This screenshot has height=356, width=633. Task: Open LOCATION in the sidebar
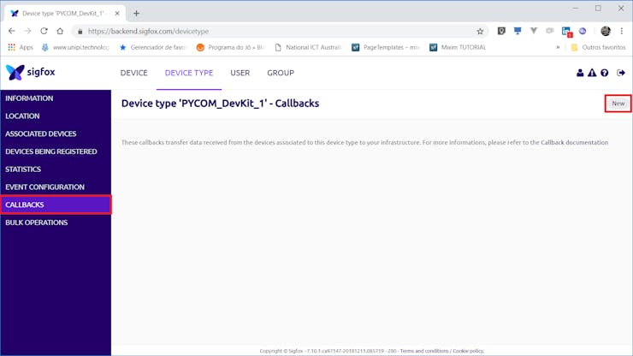(56, 116)
